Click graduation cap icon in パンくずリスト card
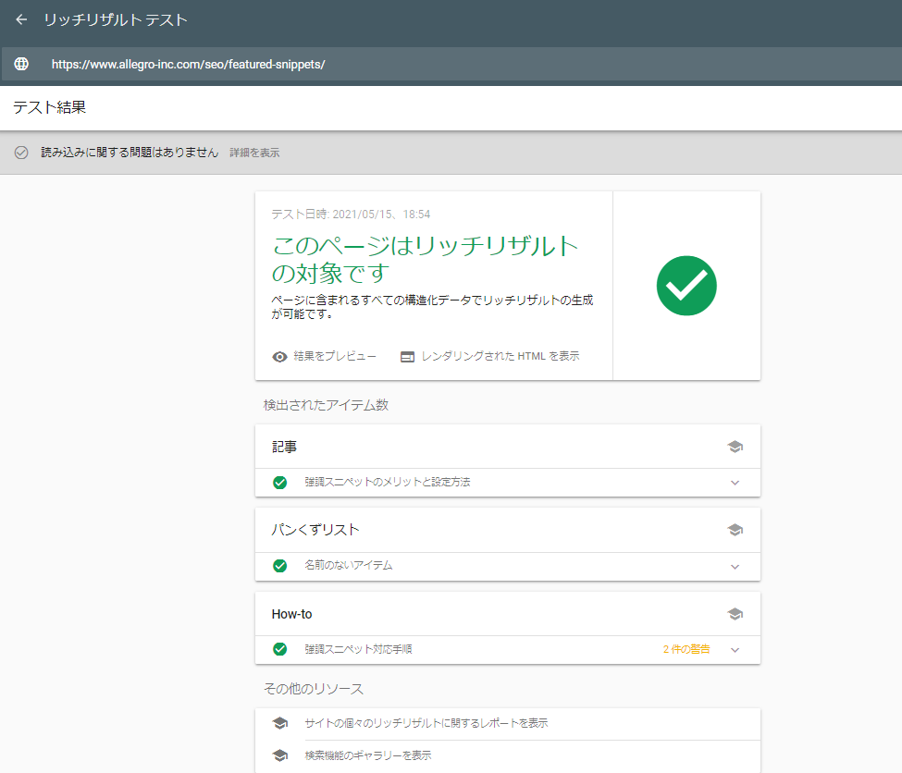Viewport: 902px width, 773px height. (735, 530)
